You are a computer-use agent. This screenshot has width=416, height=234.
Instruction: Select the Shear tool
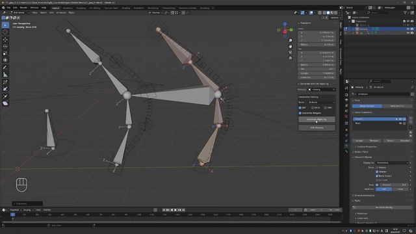tap(5, 103)
